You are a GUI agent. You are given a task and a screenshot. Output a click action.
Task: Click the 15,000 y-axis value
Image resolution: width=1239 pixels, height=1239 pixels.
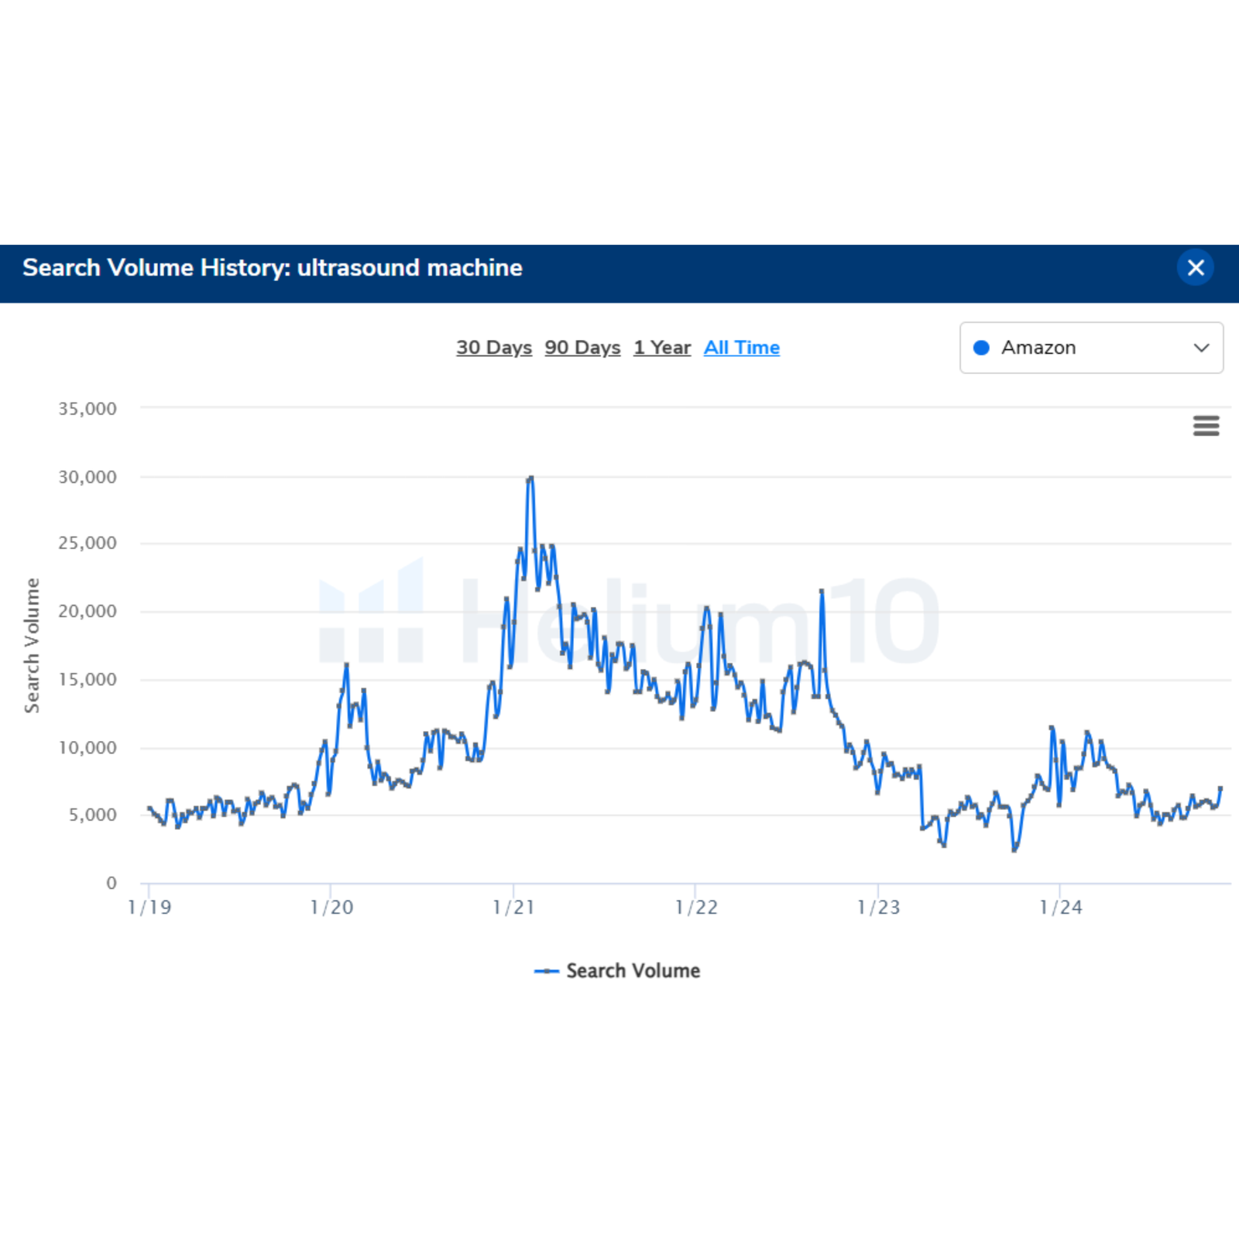pos(88,680)
